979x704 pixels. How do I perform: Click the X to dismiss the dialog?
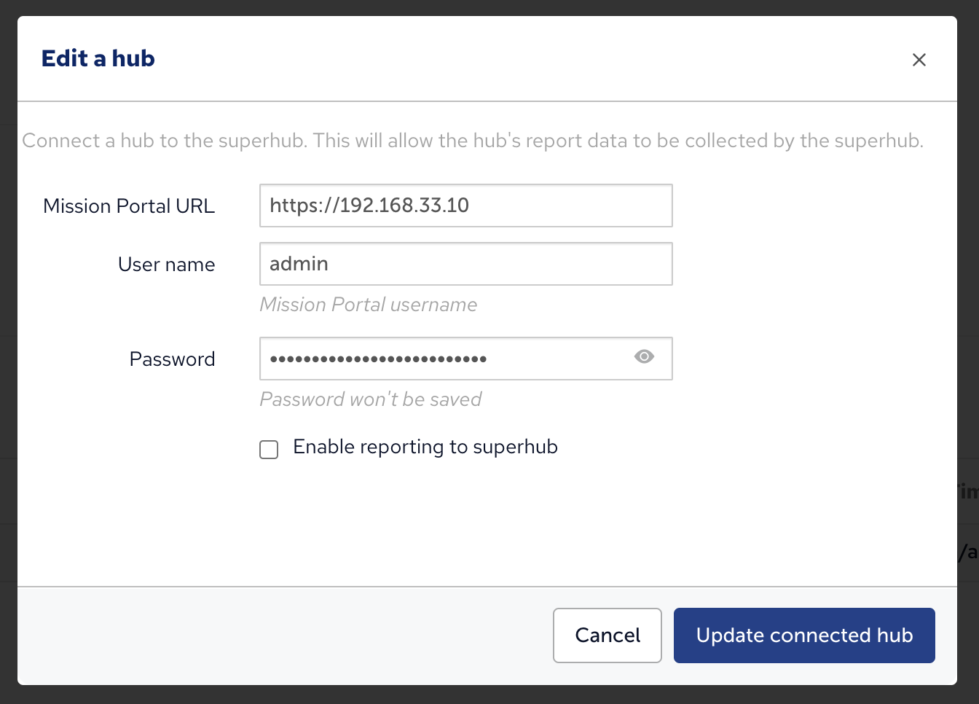pyautogui.click(x=919, y=60)
